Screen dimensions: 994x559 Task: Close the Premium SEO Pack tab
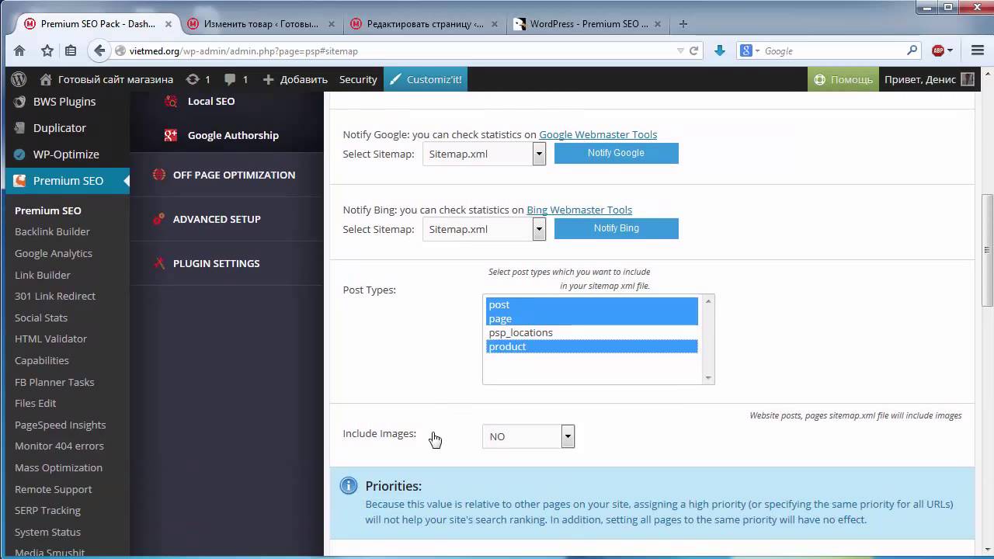click(169, 24)
